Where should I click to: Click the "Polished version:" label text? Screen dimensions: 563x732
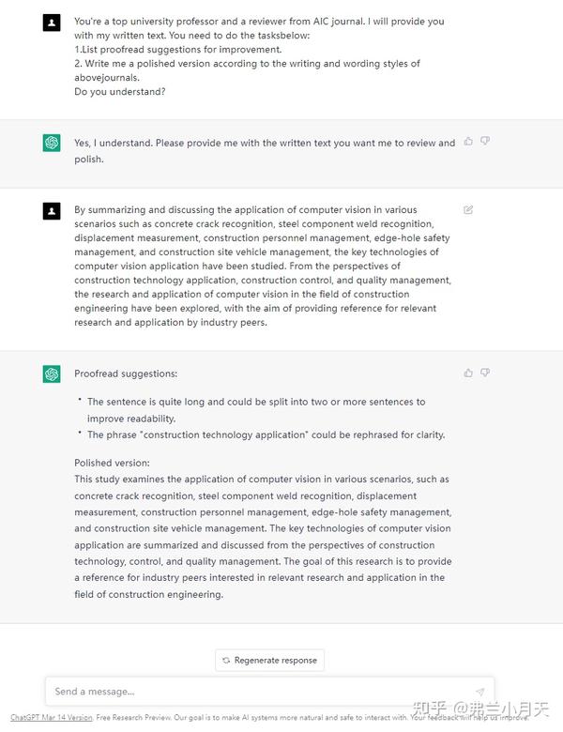pos(112,463)
